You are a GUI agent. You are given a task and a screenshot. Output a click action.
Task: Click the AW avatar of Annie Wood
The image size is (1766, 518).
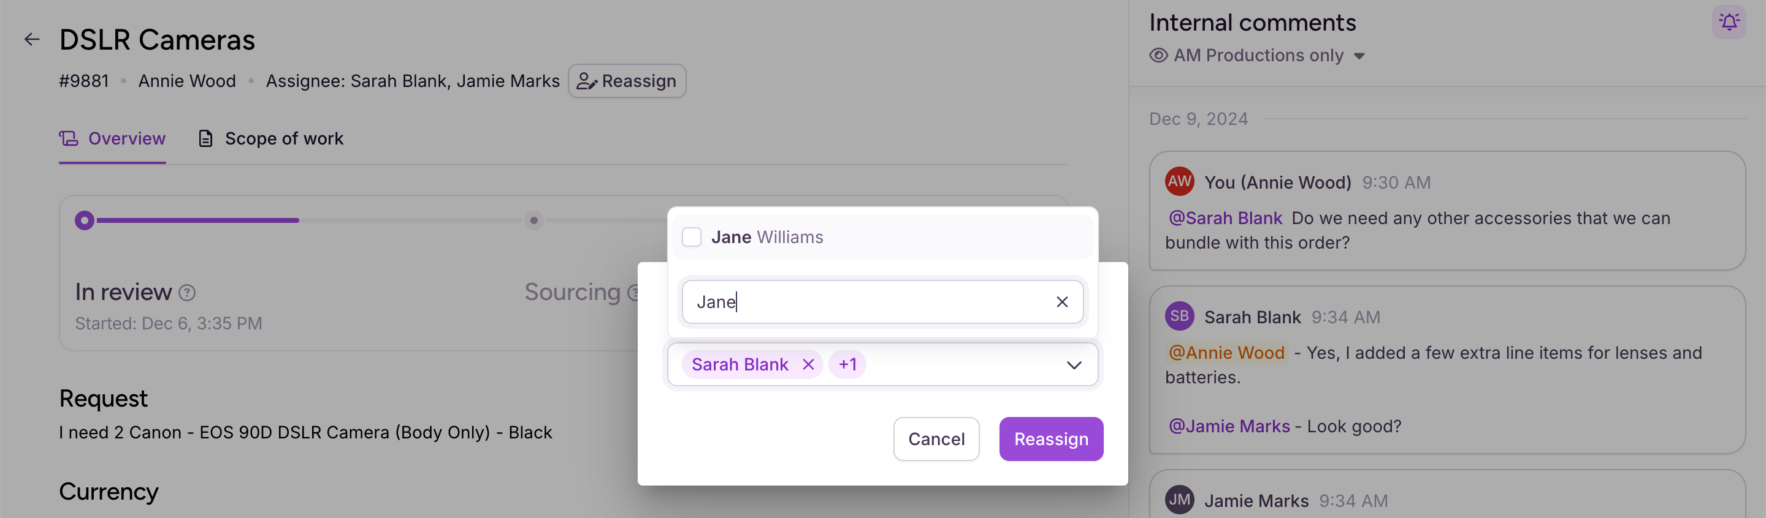coord(1179,181)
